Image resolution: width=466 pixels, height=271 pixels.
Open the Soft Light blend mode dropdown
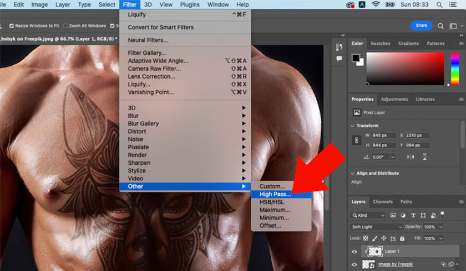[x=376, y=227]
